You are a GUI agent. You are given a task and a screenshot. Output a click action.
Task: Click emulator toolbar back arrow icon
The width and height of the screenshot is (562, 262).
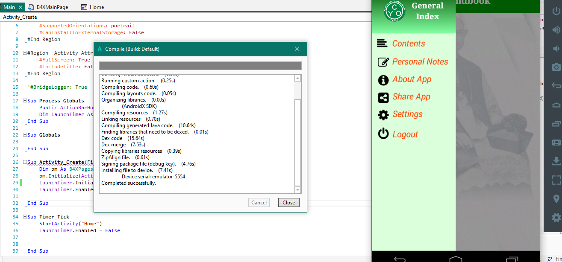click(556, 86)
